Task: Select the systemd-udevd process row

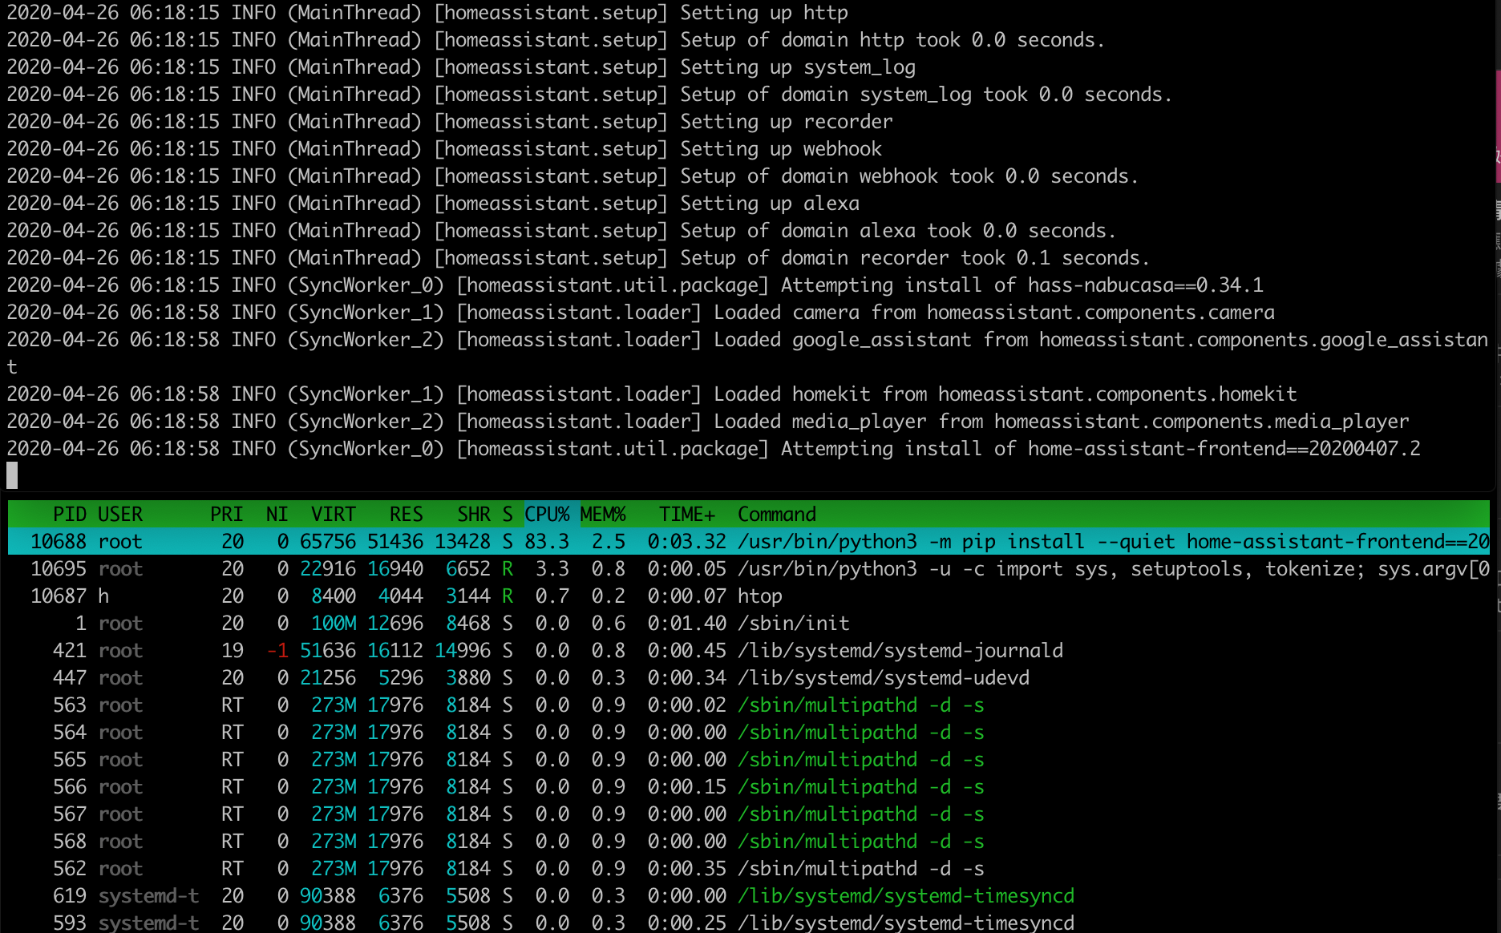Action: click(x=749, y=677)
